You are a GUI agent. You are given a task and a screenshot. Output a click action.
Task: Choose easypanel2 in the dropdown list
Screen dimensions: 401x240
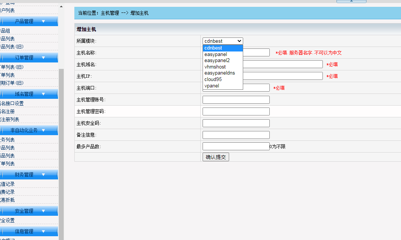pos(217,61)
